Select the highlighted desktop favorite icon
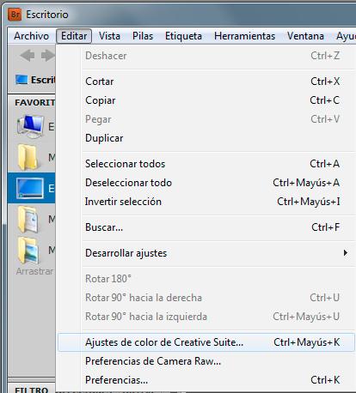Screen dimensions: 356x393 pyautogui.click(x=30, y=188)
